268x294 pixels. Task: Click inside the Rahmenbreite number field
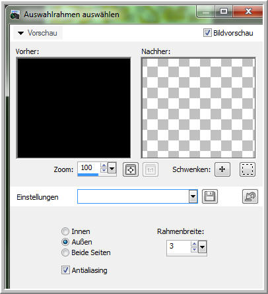179,247
